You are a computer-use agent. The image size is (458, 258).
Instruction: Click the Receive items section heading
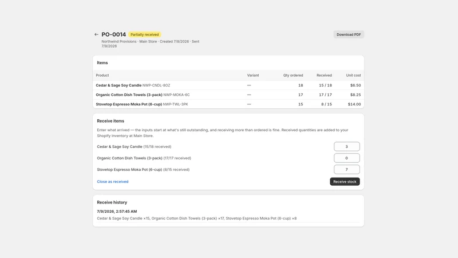coord(110,121)
